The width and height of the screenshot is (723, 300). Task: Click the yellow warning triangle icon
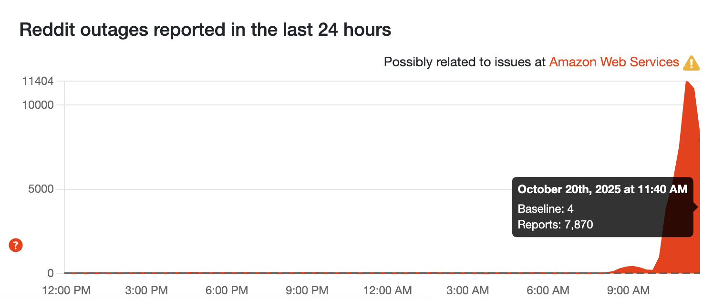coord(691,62)
